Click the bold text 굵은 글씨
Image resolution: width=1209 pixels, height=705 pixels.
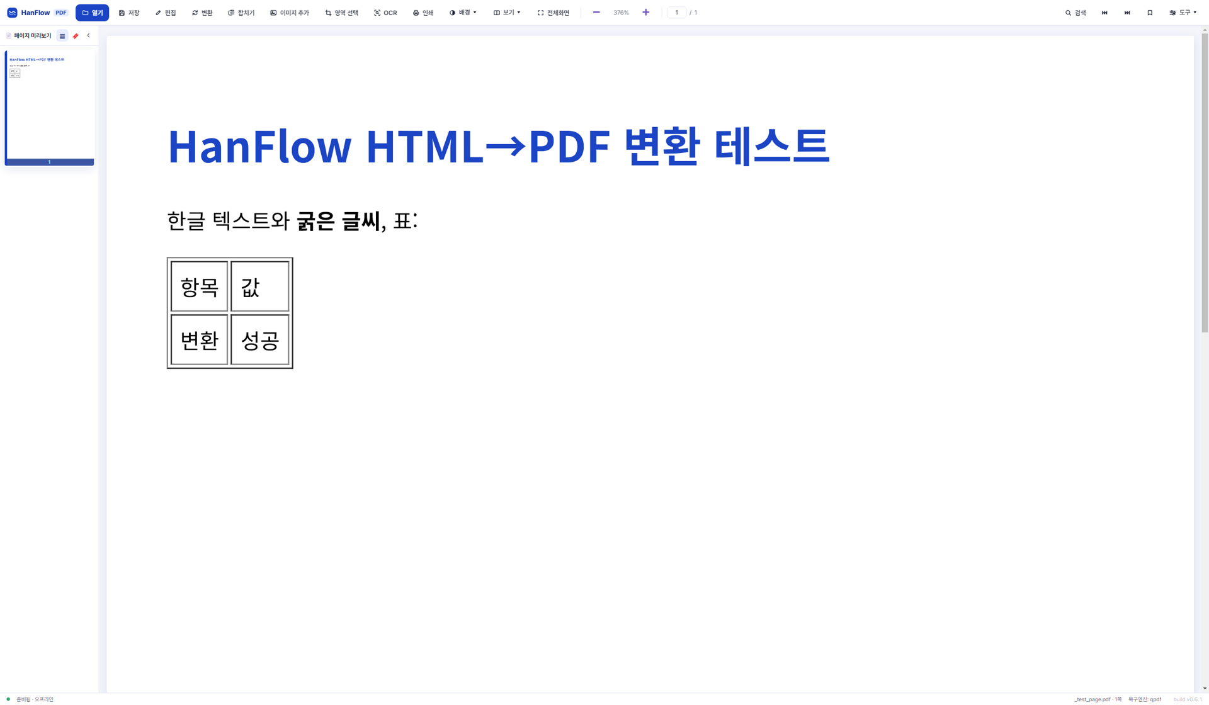[338, 221]
